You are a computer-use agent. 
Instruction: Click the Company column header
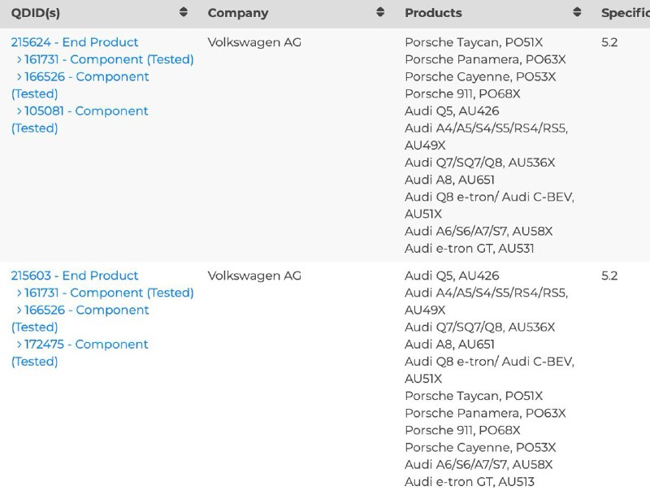[238, 13]
